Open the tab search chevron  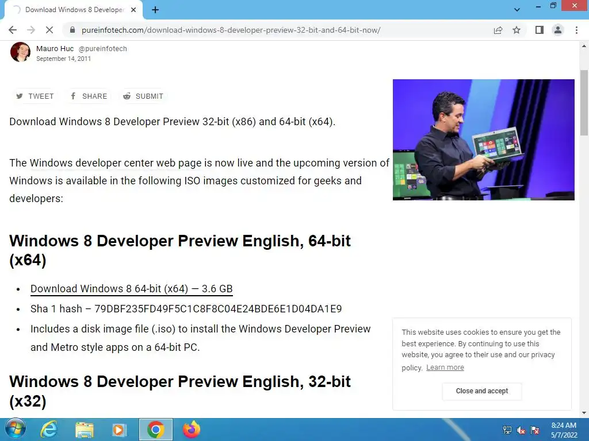pyautogui.click(x=517, y=10)
